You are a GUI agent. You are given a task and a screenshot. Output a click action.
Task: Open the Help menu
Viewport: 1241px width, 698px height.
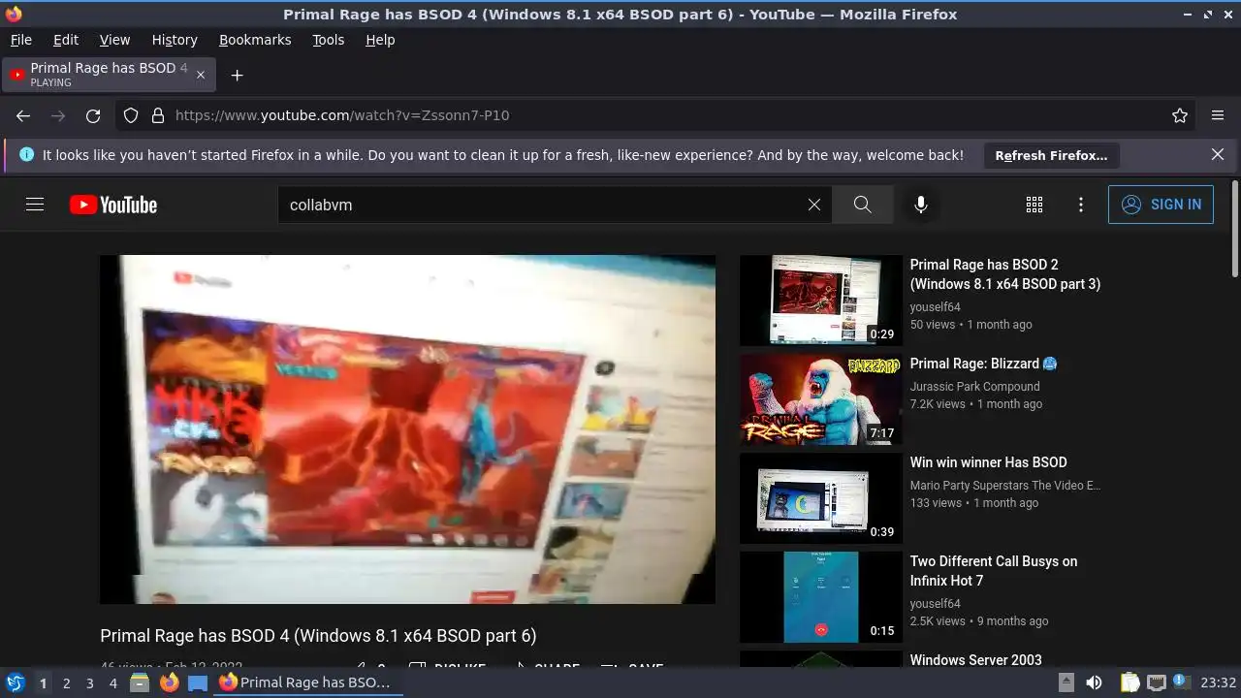(x=380, y=40)
